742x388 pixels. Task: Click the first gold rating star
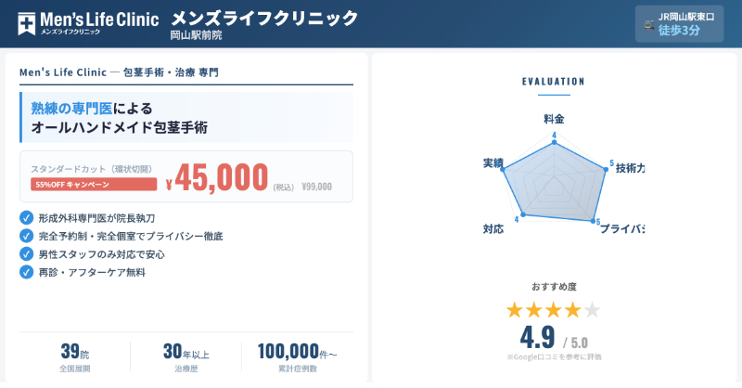tap(515, 310)
